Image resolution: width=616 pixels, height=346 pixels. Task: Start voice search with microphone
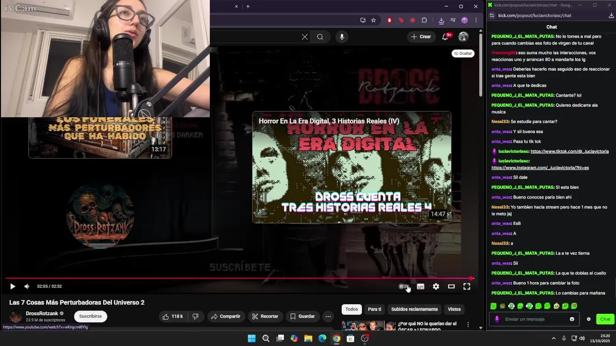pyautogui.click(x=342, y=37)
